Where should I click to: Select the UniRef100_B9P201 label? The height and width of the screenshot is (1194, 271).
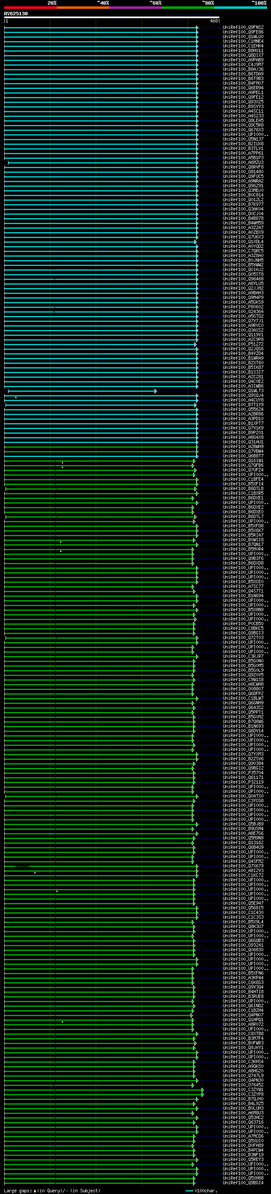[243, 432]
